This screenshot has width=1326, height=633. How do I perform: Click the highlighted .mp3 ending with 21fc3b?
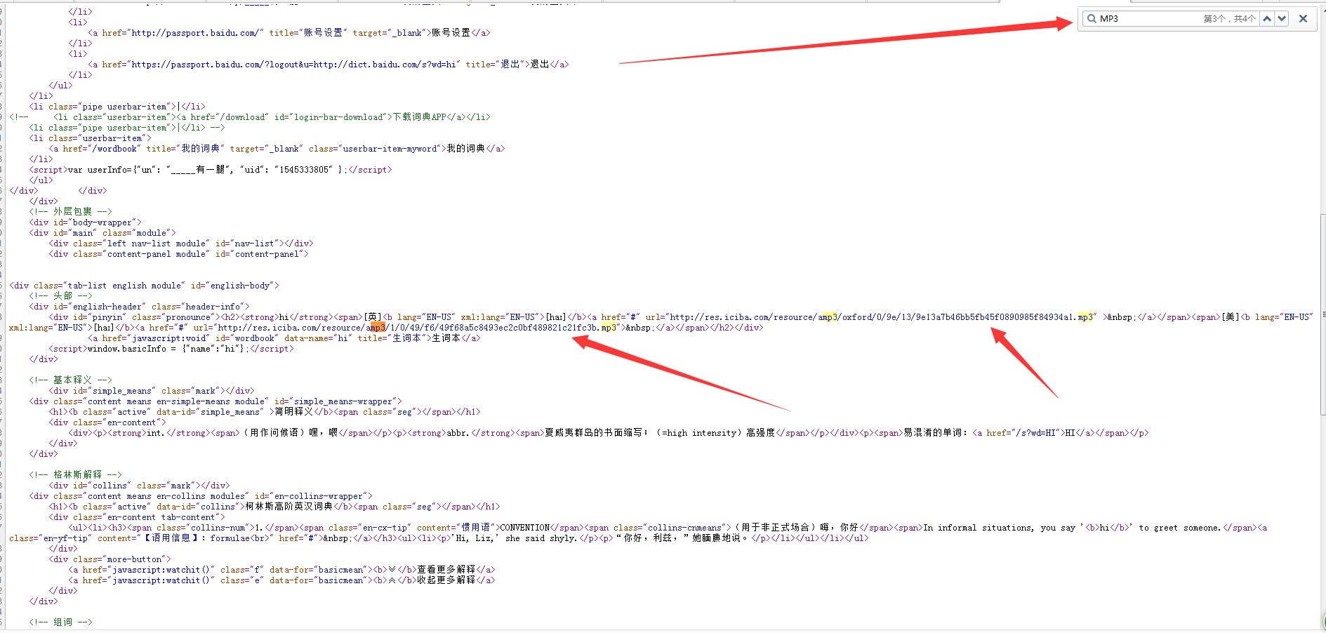click(x=608, y=328)
